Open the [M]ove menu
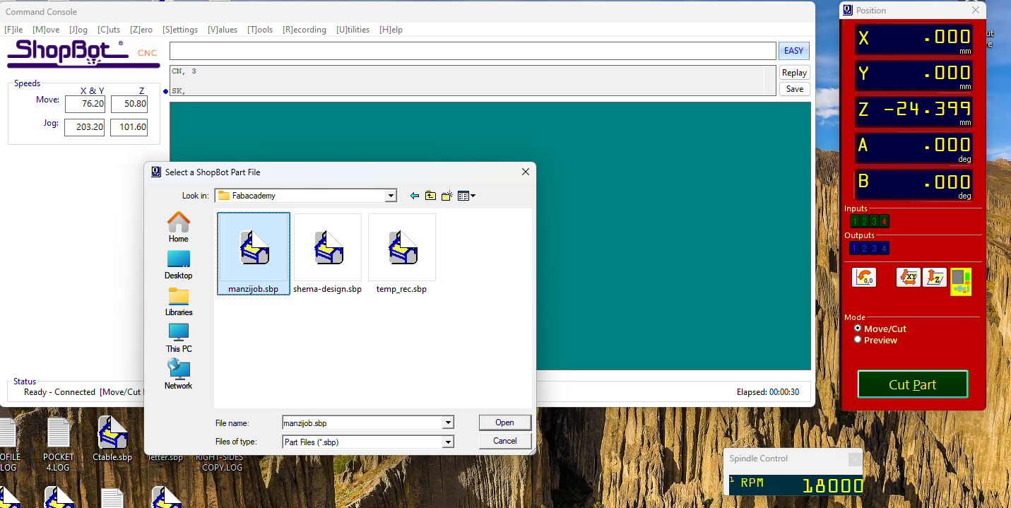The image size is (1011, 508). [x=46, y=30]
